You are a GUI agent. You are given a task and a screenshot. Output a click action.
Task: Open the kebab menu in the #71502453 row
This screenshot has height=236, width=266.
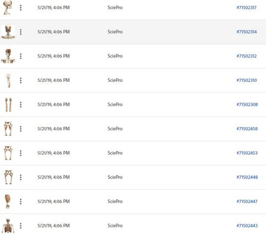tap(21, 153)
